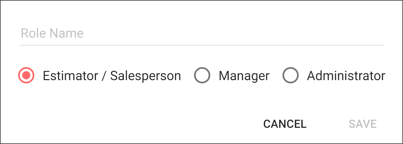Select the Estimator / Salesperson radio button
The image size is (403, 144).
[x=26, y=76]
